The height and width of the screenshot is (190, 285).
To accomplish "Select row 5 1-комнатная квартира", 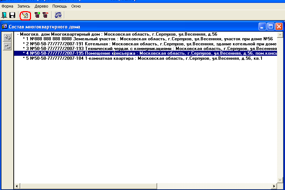I will click(142, 58).
